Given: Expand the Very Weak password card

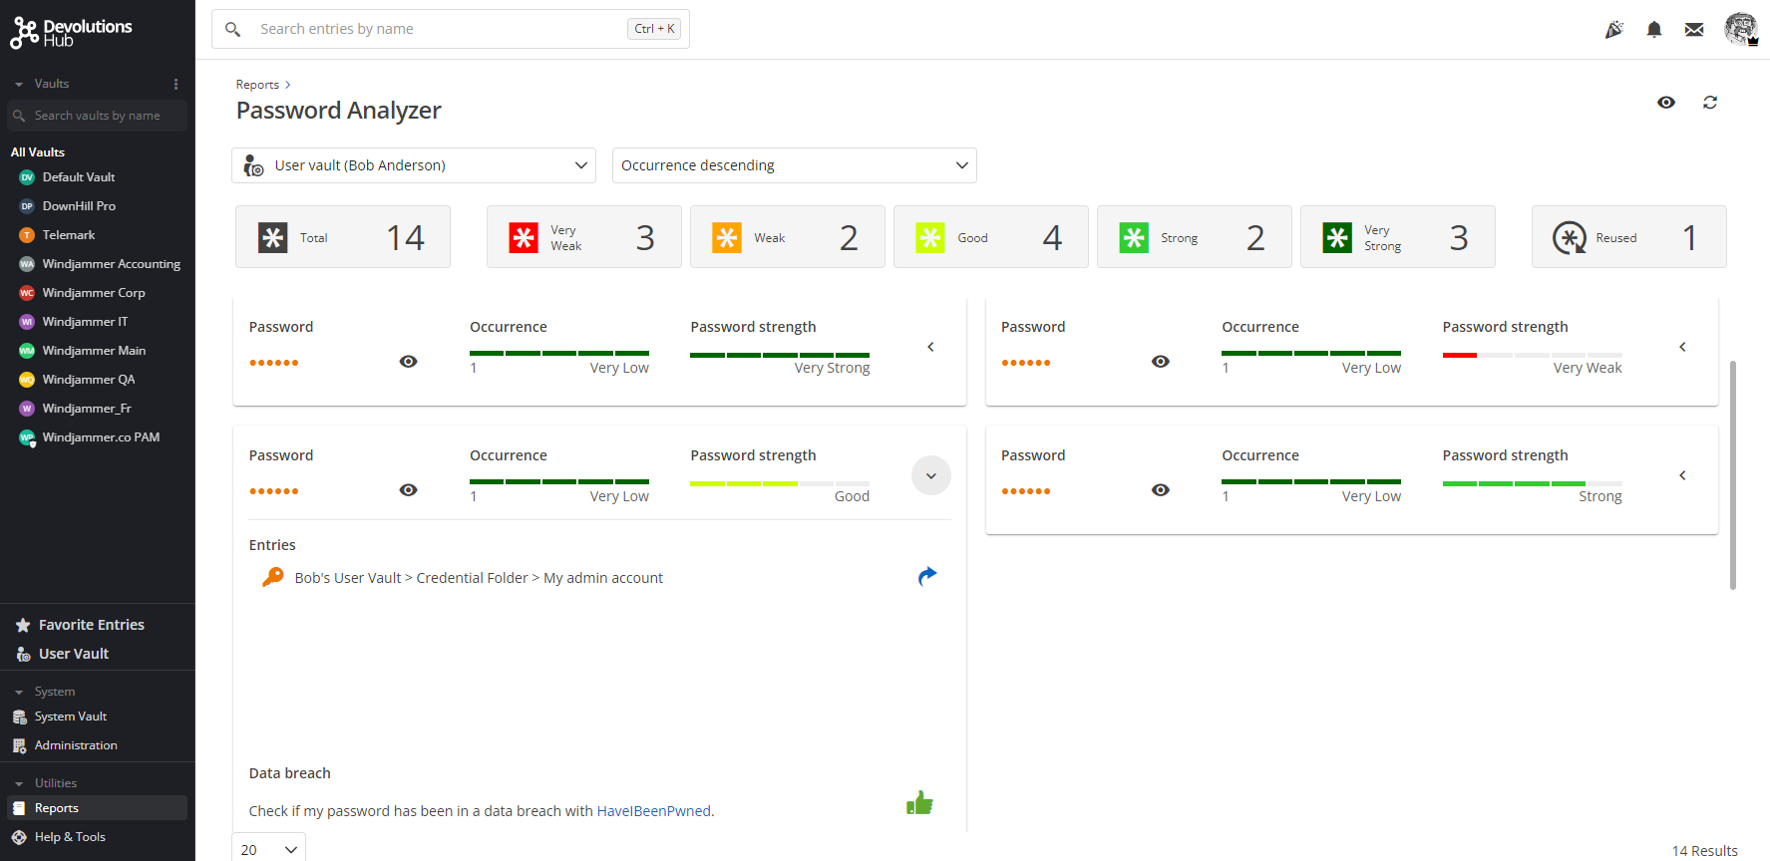Looking at the screenshot, I should tap(1682, 347).
